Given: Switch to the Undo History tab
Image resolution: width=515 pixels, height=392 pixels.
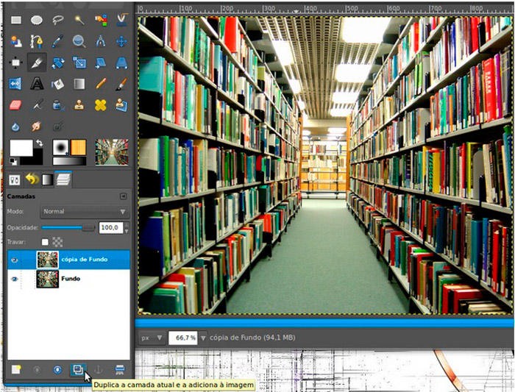Looking at the screenshot, I should 32,179.
